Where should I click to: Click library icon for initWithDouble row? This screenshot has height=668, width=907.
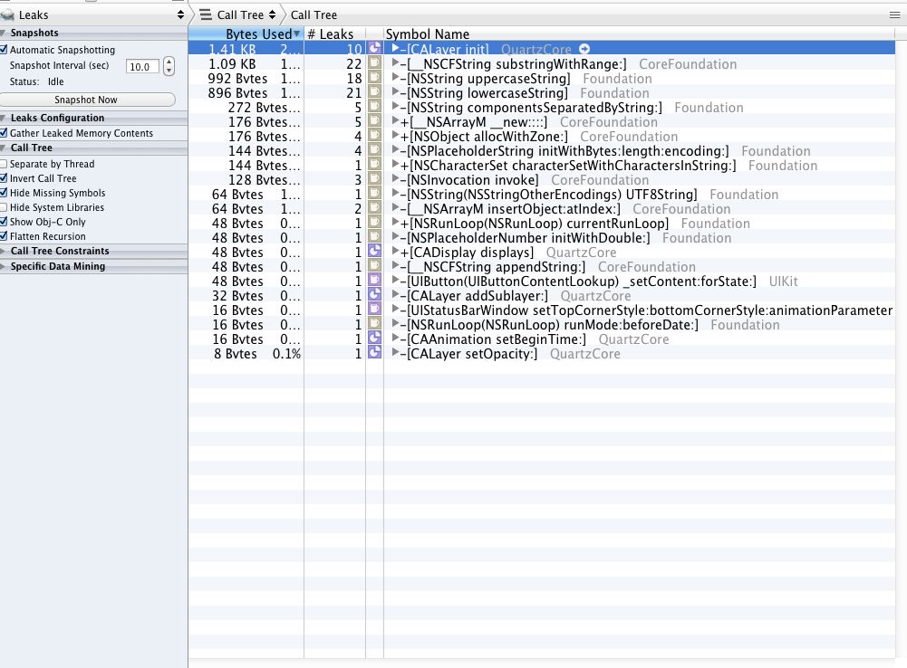coord(375,236)
